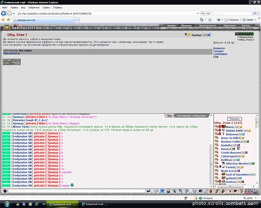Click the chat vertical scrollbar thumb
The width and height of the screenshot is (261, 208).
[211, 164]
